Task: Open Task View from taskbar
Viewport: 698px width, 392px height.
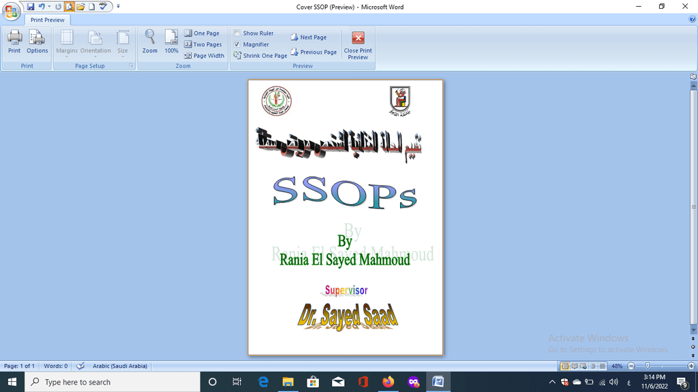Action: coord(237,382)
